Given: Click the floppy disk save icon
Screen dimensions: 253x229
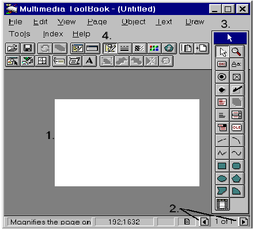Looking at the screenshot, I should click(28, 48).
